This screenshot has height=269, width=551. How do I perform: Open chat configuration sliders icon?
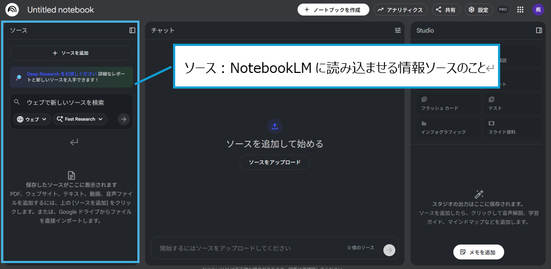tap(398, 30)
